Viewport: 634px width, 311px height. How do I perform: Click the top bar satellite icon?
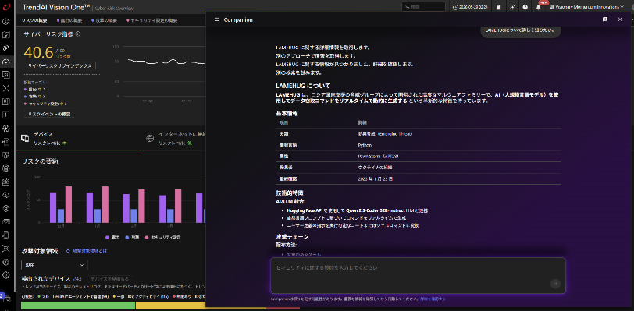(x=512, y=7)
